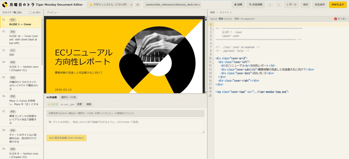Viewport: 349px width, 159px height.
Task: Click the refresh icon beside the repo selector
Action: coord(138,5)
